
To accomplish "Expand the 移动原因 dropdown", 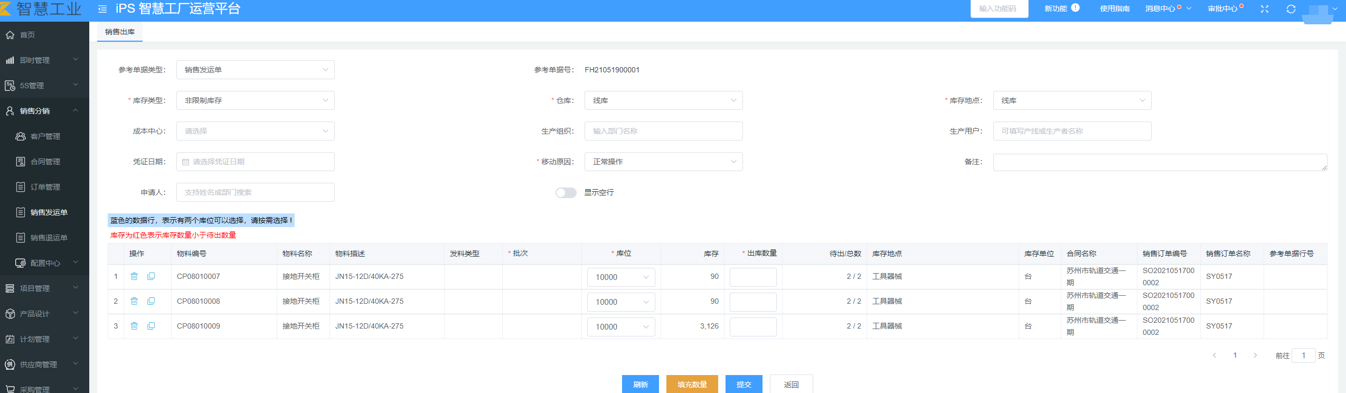I will [x=663, y=162].
